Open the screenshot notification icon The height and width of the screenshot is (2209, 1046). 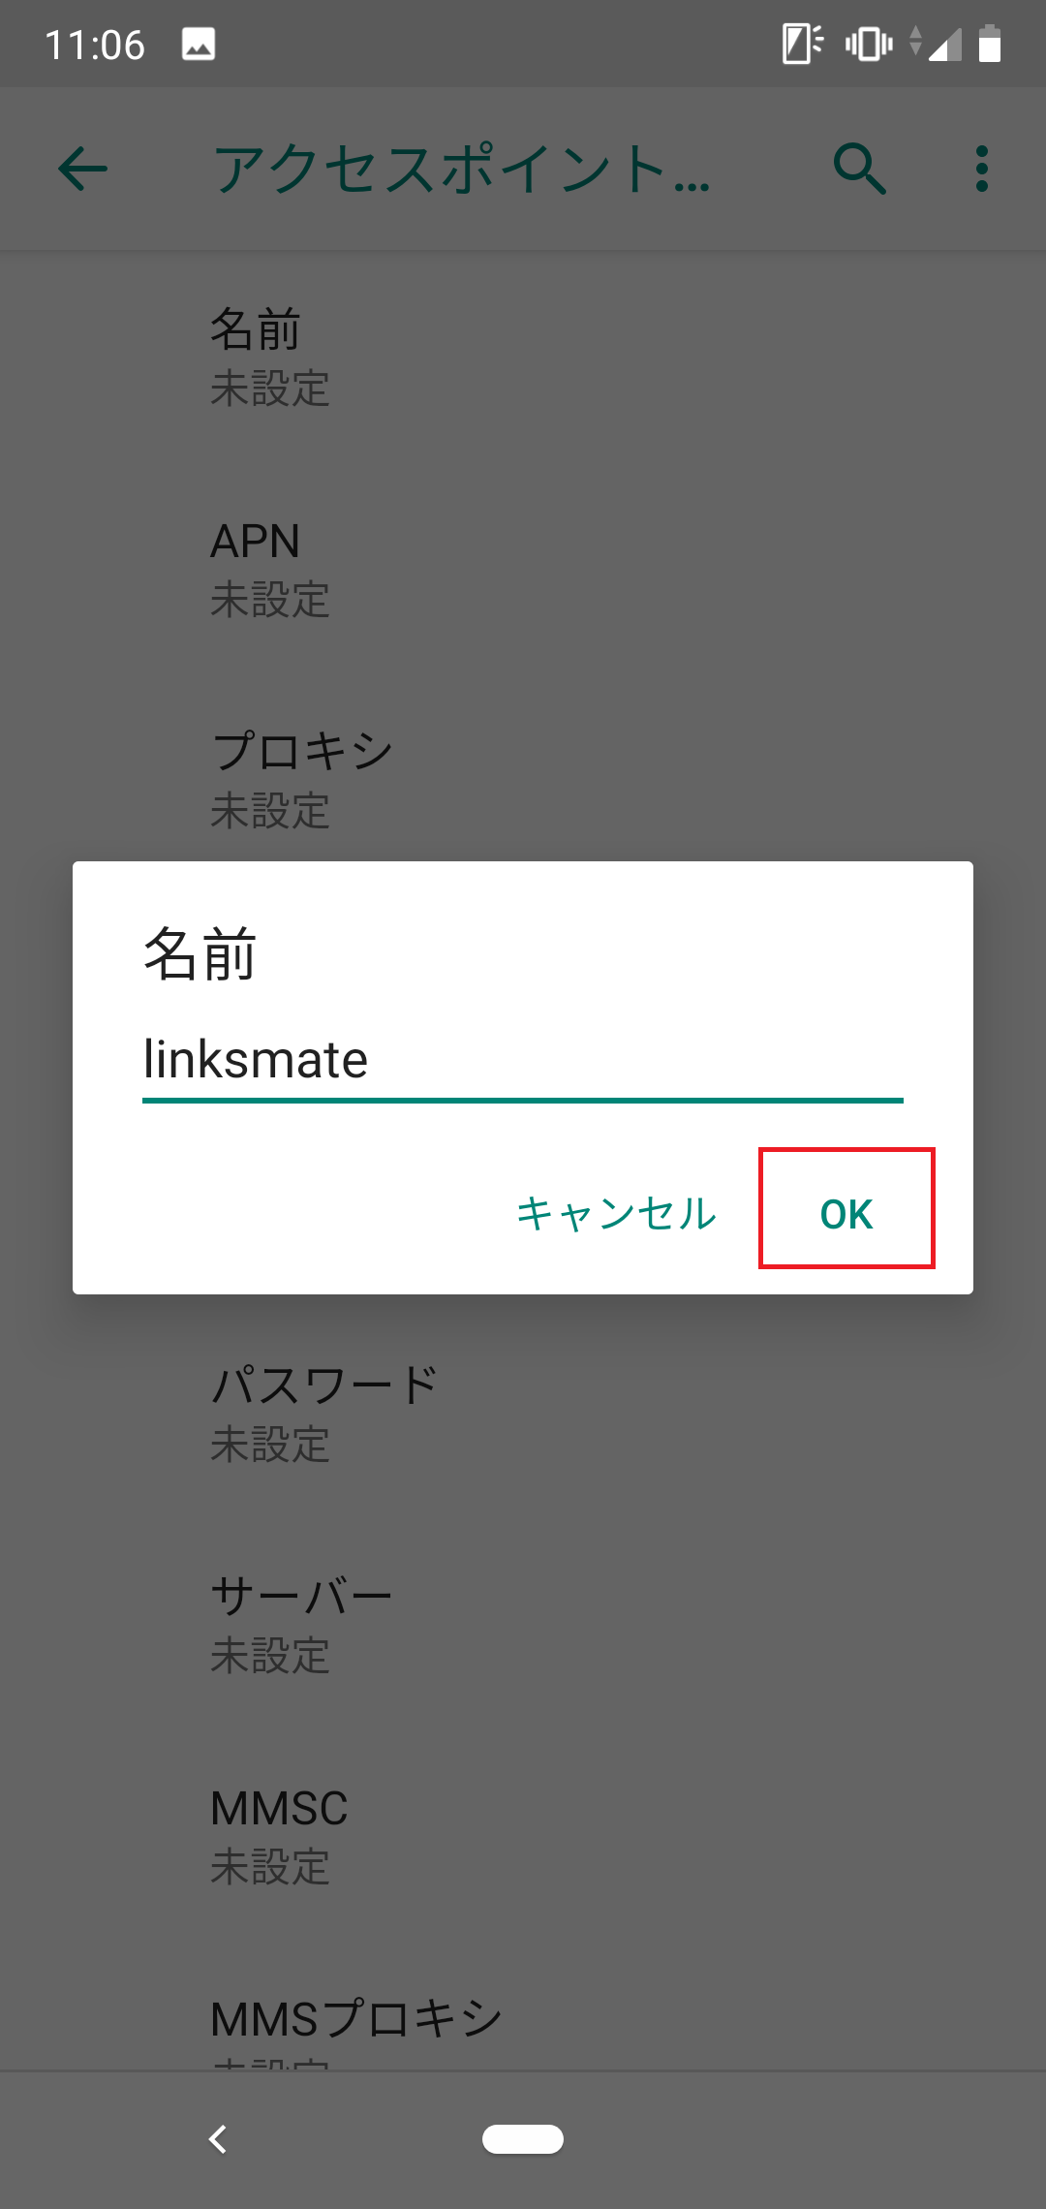199,44
